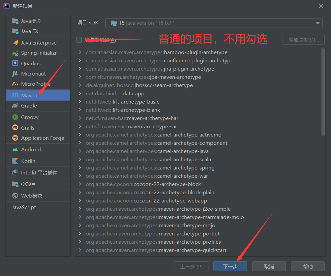Click the Java FX folder icon

click(x=15, y=31)
